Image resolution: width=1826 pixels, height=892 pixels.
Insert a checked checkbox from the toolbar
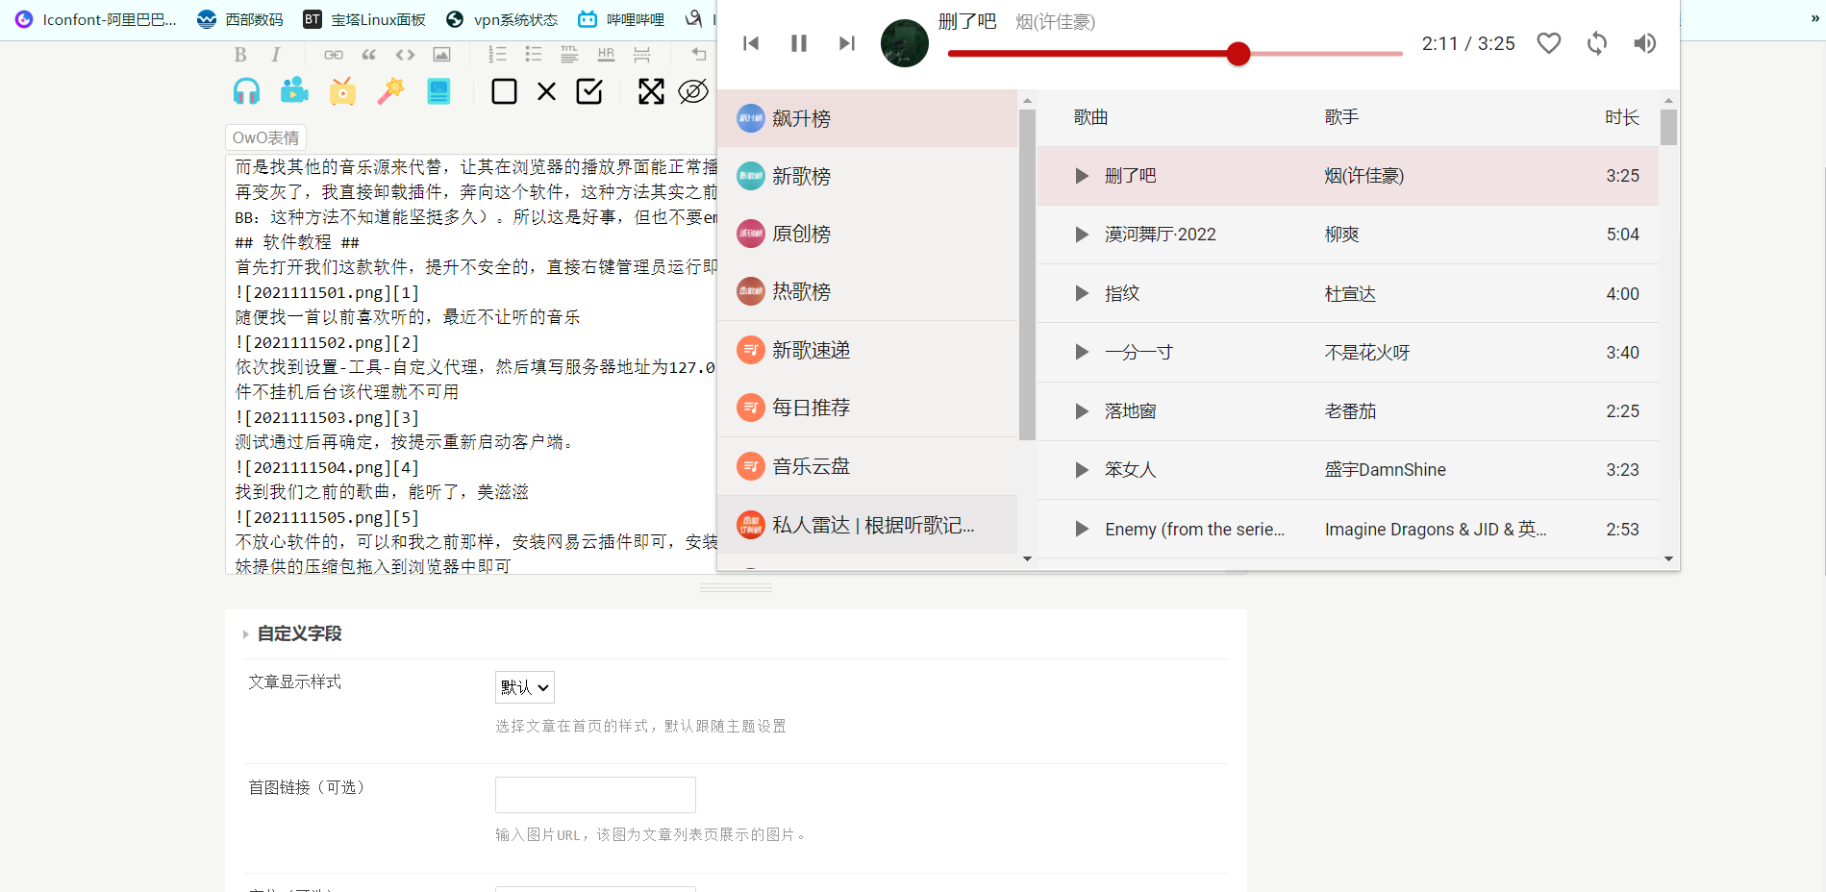click(x=589, y=91)
